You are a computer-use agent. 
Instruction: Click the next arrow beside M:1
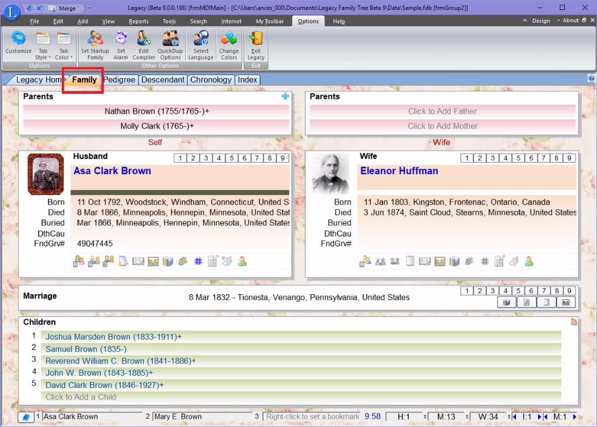click(574, 417)
